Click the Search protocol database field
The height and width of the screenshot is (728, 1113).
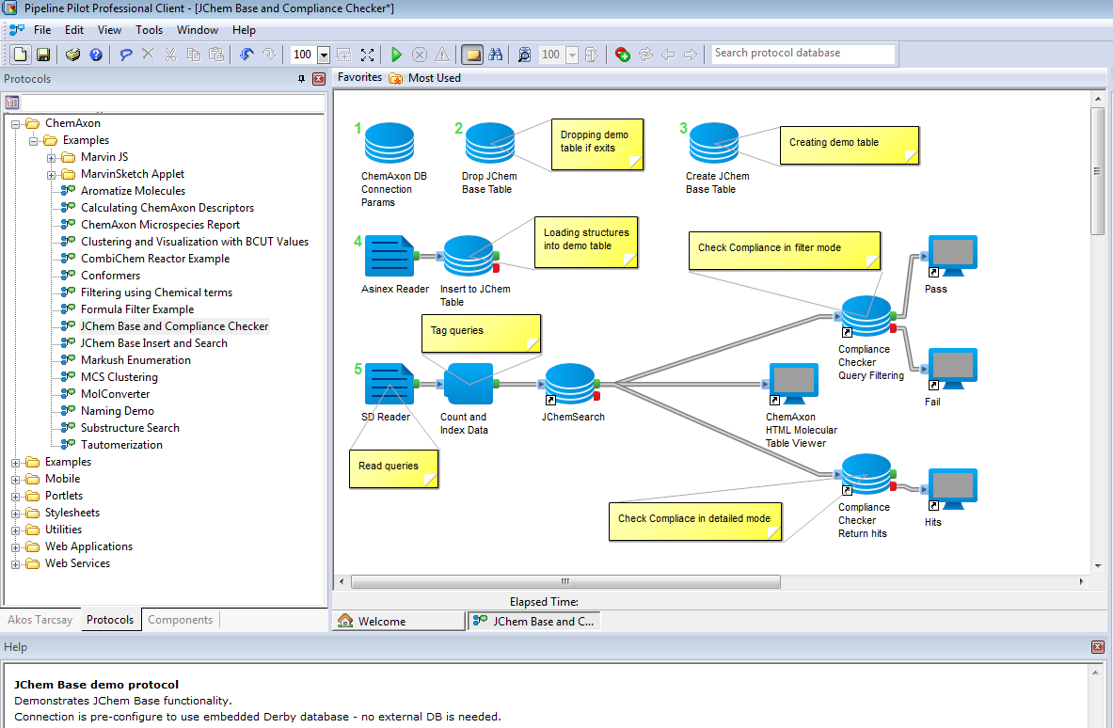[803, 54]
